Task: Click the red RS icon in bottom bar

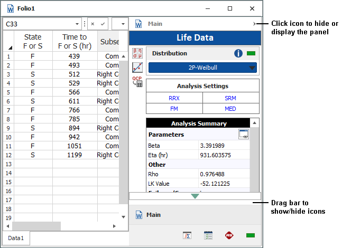Action: pyautogui.click(x=229, y=235)
